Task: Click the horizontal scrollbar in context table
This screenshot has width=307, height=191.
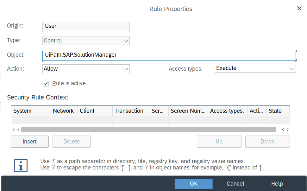Action: [x=148, y=129]
